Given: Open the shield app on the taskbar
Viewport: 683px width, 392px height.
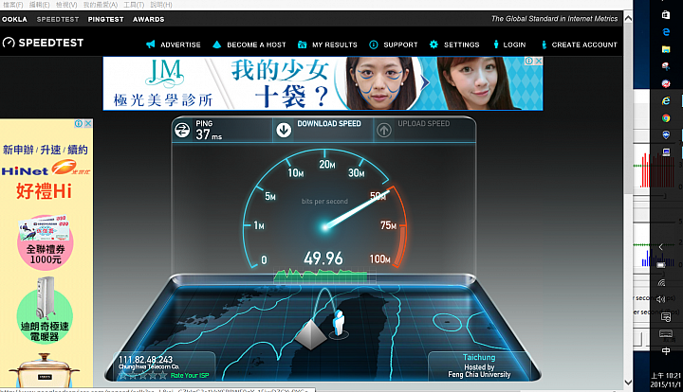Looking at the screenshot, I should (666, 134).
